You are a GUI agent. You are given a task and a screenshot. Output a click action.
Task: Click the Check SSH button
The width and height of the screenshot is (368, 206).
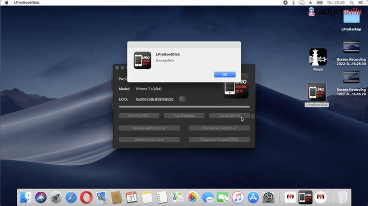(229, 116)
